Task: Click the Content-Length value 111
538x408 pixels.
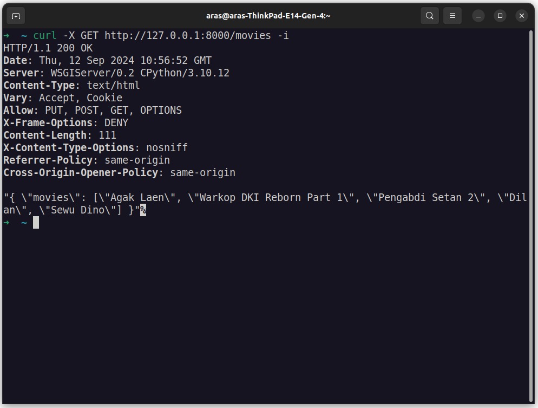Action: point(107,135)
